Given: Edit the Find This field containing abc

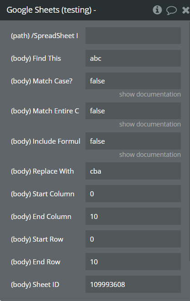Looking at the screenshot, I should [x=133, y=58].
